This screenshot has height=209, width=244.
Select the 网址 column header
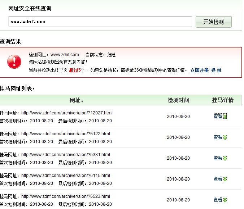point(76,100)
